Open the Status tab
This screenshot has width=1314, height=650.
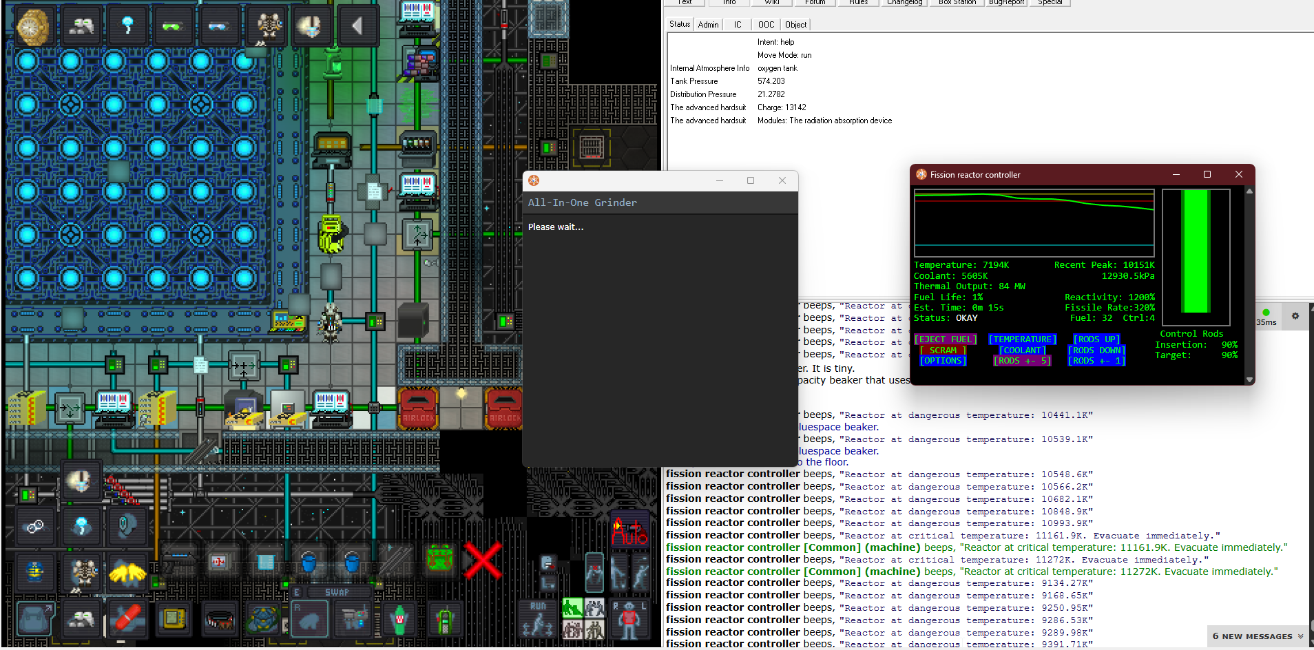coord(680,24)
